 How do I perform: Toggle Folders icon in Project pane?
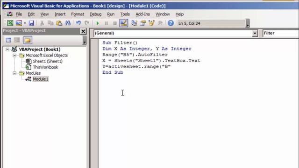[28, 40]
